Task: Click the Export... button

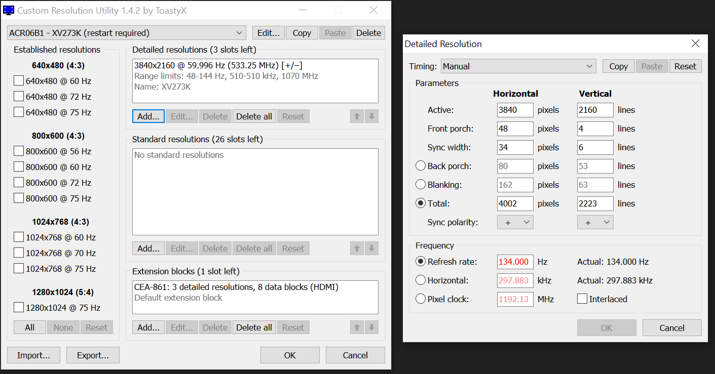Action: 93,355
